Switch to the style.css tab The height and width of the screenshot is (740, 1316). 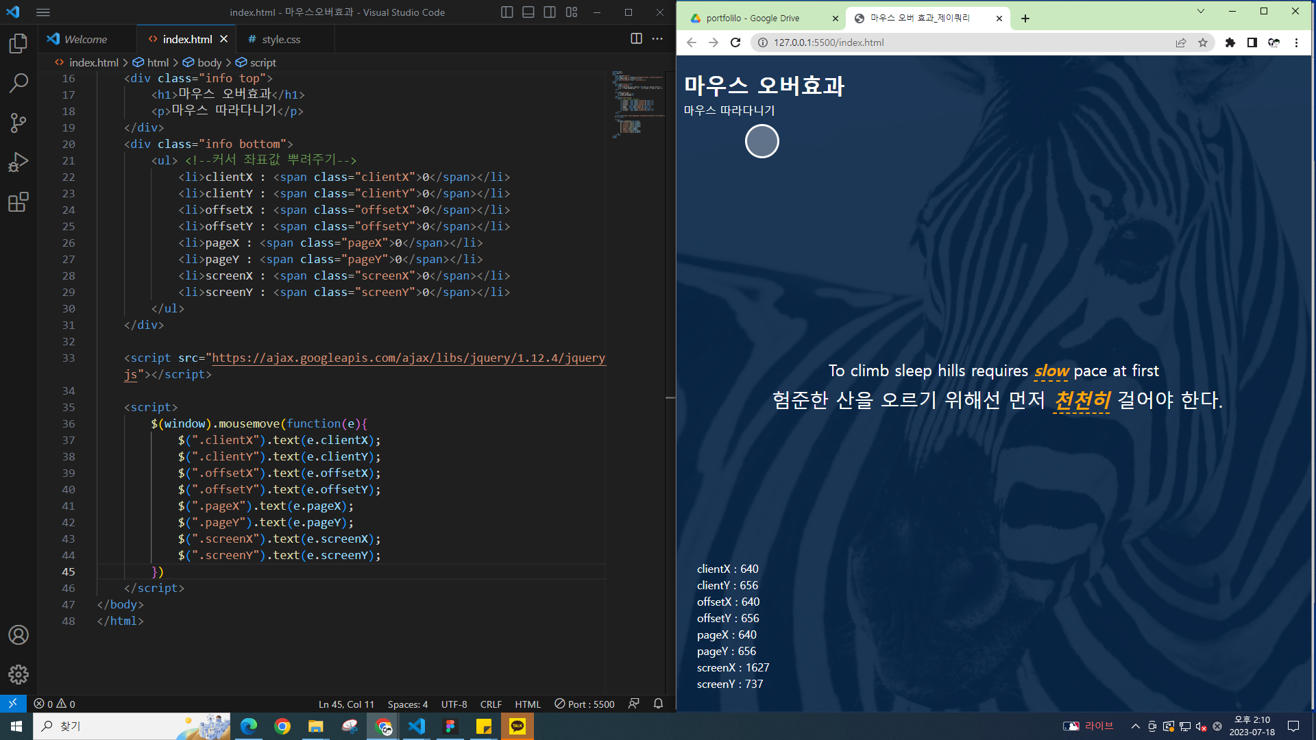280,40
